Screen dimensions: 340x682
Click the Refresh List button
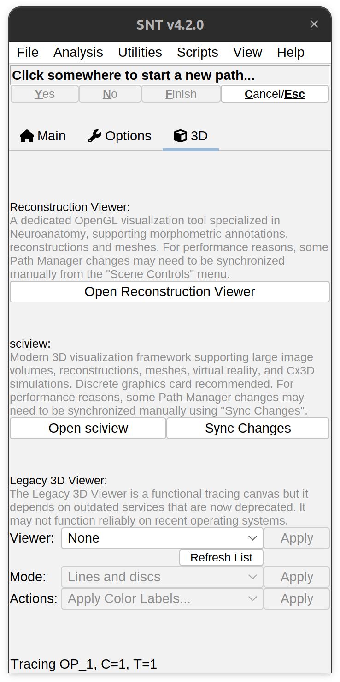point(221,558)
